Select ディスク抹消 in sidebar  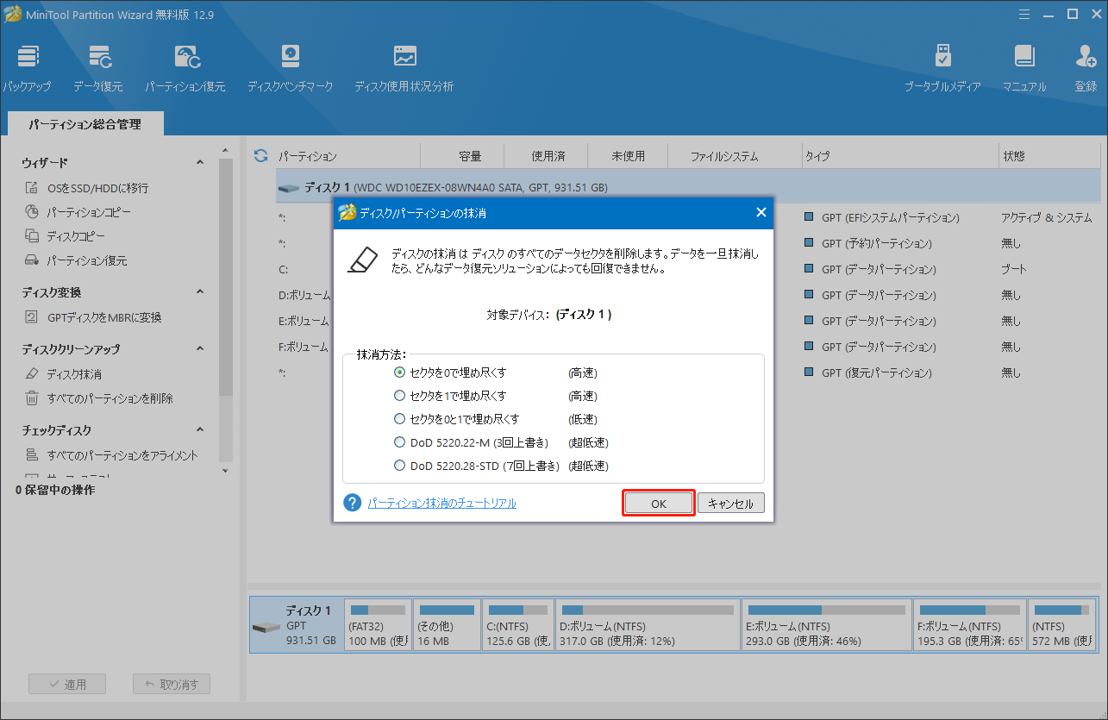pos(63,374)
